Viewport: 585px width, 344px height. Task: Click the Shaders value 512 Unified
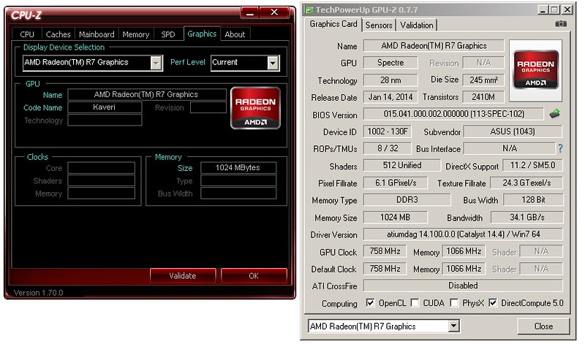pyautogui.click(x=402, y=165)
